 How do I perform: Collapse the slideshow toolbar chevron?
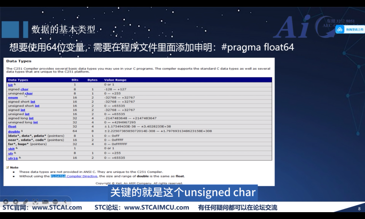tap(65, 202)
